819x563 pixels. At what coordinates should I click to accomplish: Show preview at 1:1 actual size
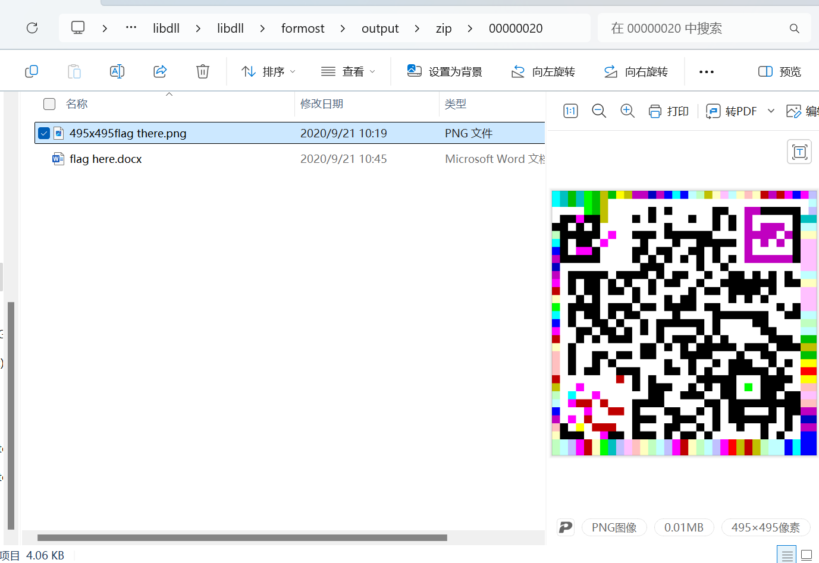[x=570, y=111]
